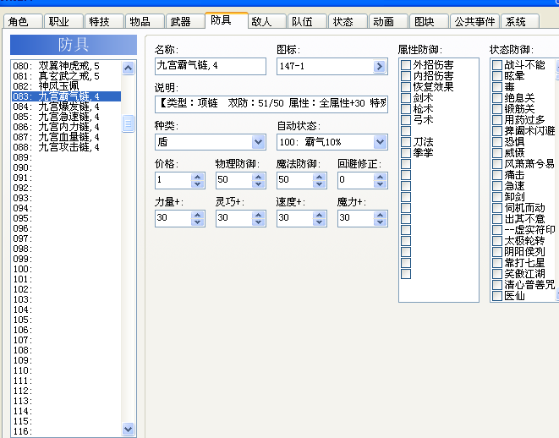Open the 职业 tab

click(x=63, y=21)
